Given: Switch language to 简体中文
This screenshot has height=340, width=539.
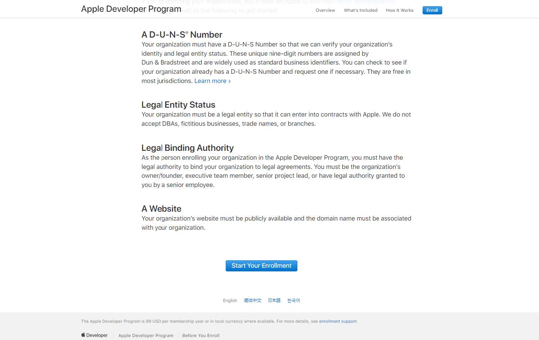Looking at the screenshot, I should point(253,301).
